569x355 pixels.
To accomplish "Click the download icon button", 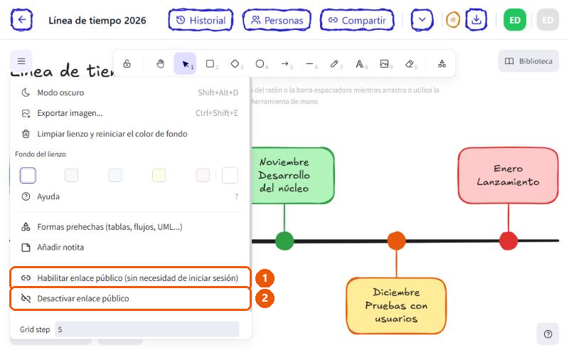I will point(477,20).
